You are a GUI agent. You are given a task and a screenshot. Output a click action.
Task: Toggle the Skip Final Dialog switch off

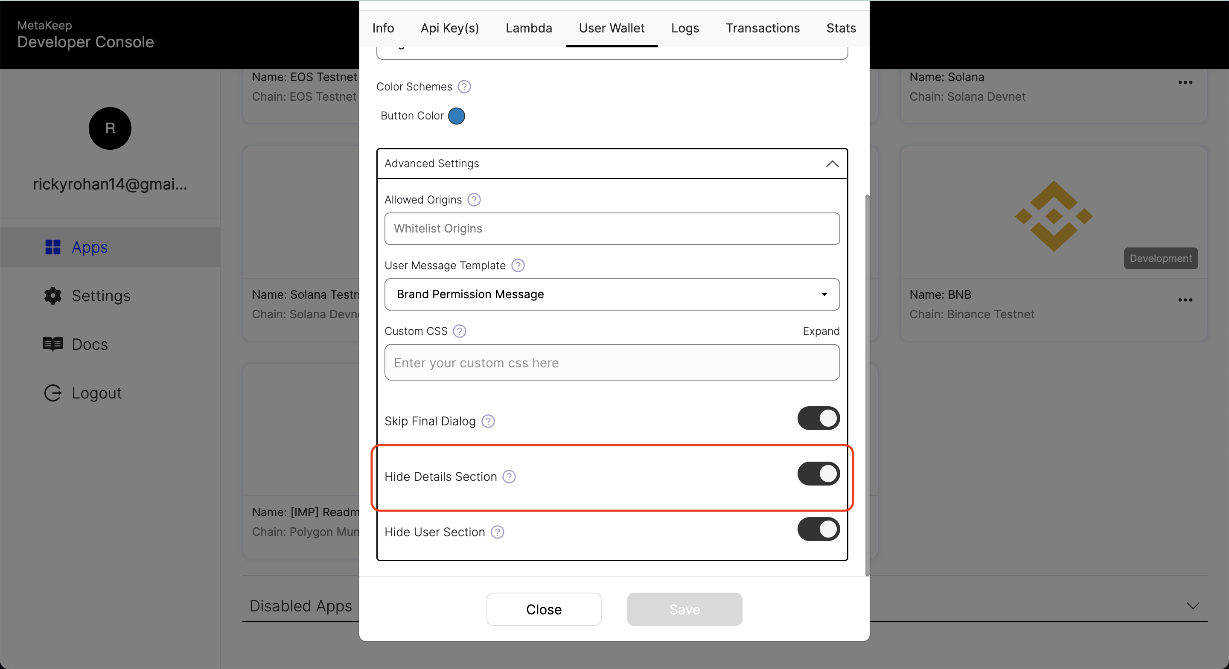coord(817,419)
